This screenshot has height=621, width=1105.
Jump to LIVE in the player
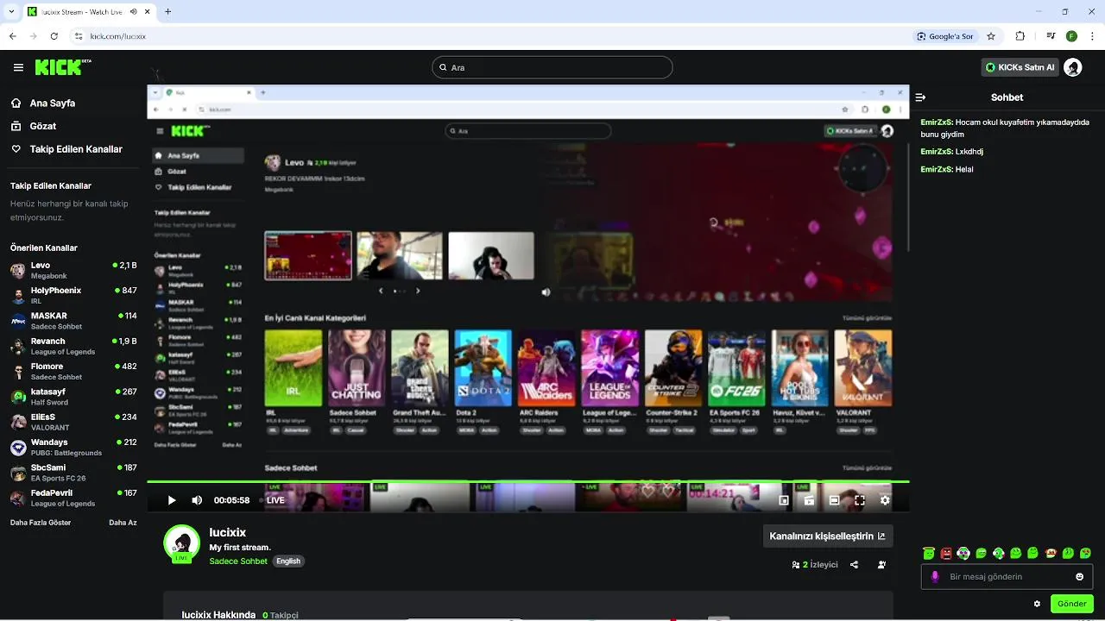(x=273, y=500)
